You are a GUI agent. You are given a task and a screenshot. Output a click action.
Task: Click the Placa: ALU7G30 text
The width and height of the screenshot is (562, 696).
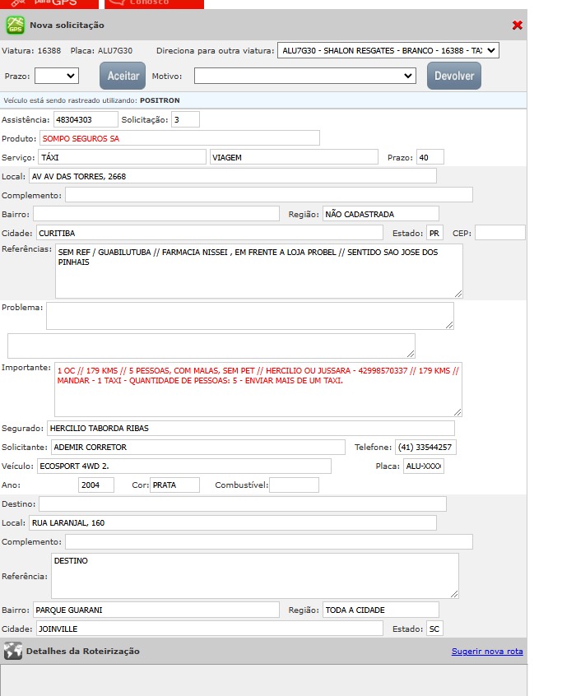pos(101,51)
